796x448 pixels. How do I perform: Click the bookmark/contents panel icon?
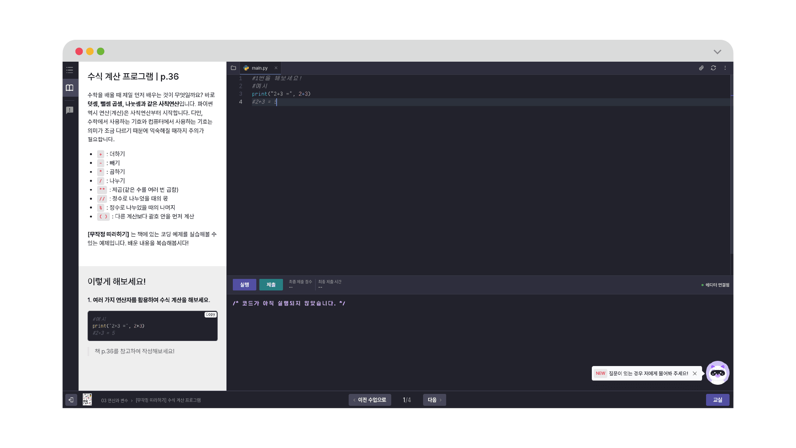69,88
